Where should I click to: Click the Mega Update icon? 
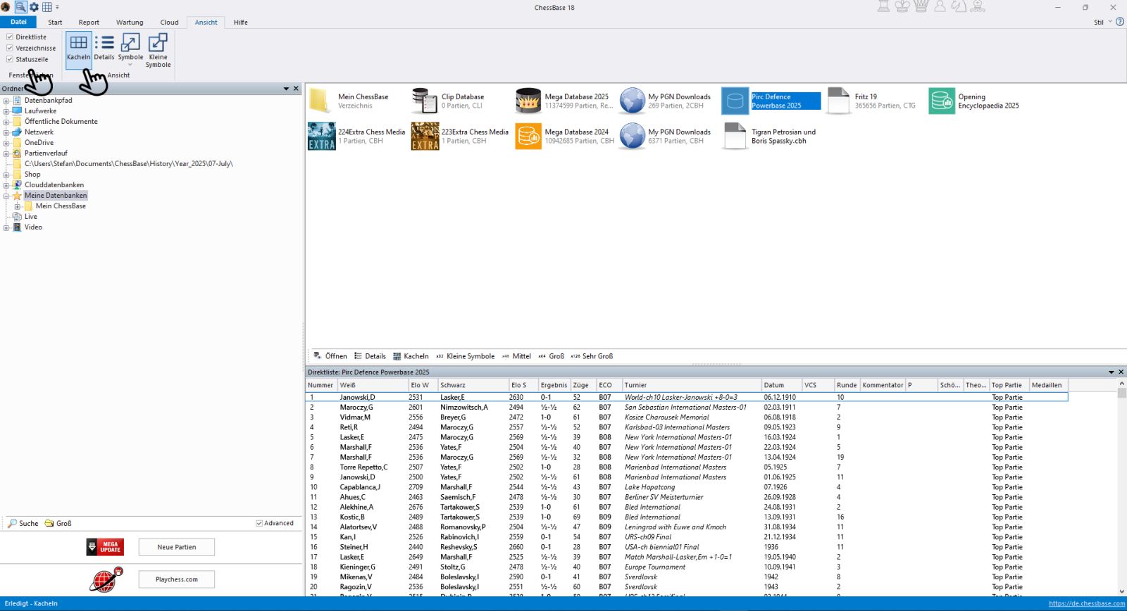[x=105, y=547]
